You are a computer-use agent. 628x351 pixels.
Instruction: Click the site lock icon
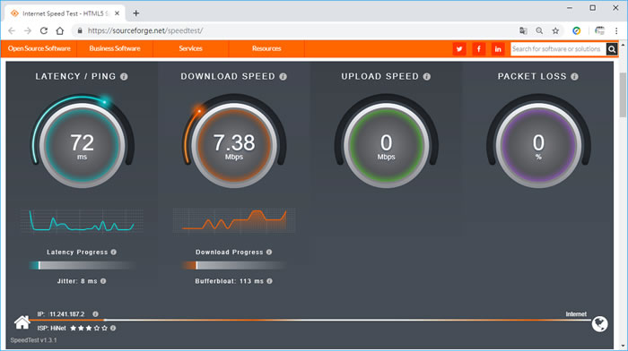coord(80,30)
